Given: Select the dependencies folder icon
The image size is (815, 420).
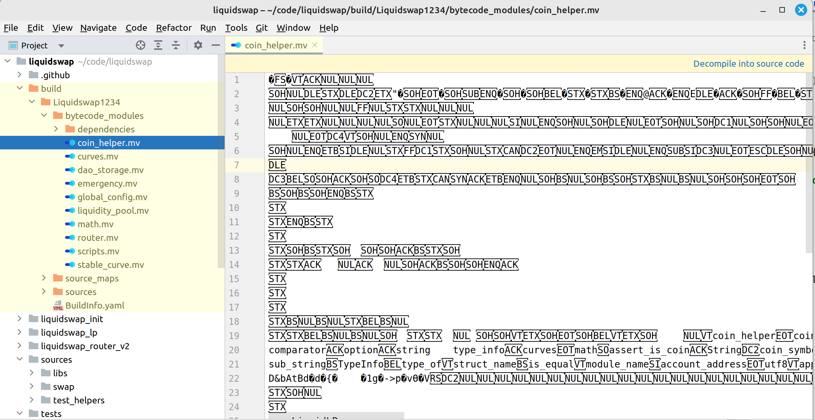Looking at the screenshot, I should coord(70,129).
